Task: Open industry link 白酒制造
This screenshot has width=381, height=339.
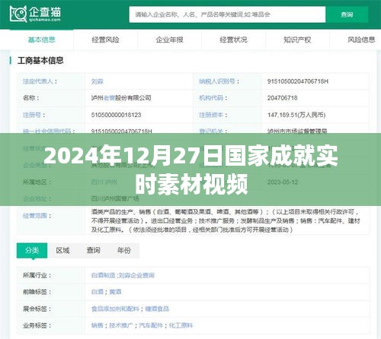Action: click(x=103, y=275)
